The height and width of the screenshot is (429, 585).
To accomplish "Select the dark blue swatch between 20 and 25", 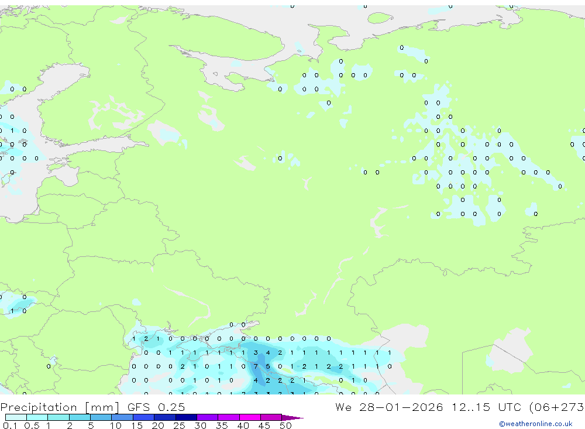I will [165, 417].
